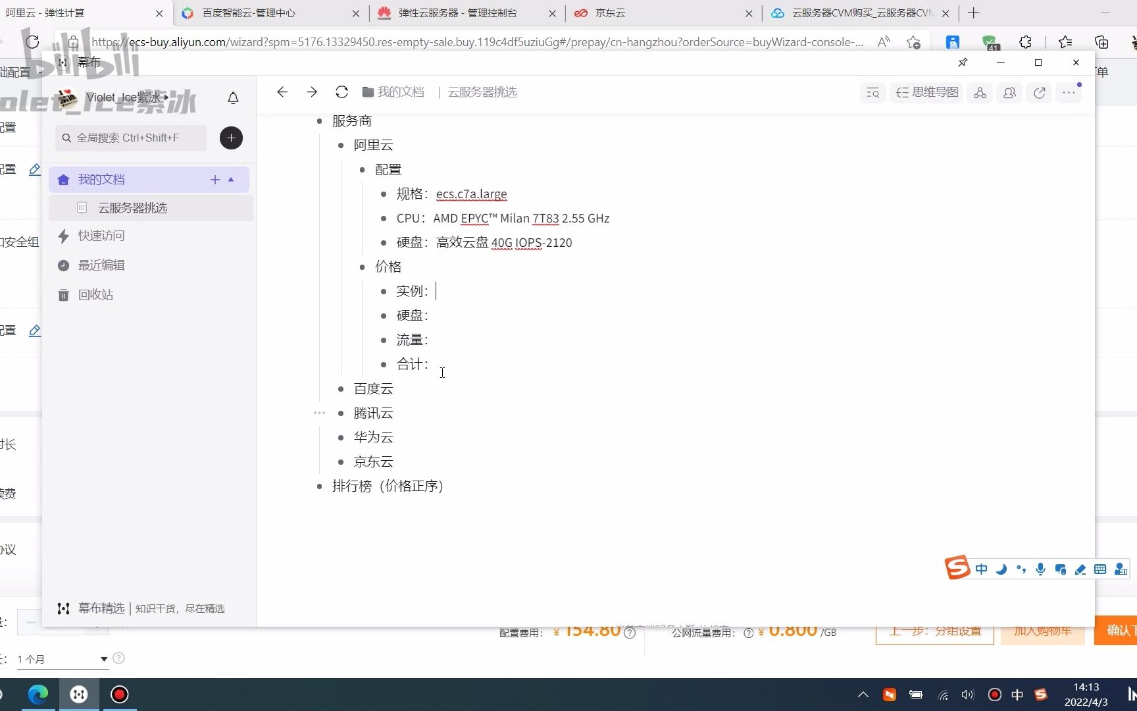Viewport: 1137px width, 711px height.
Task: Open 最近编辑 in the sidebar
Action: point(101,265)
